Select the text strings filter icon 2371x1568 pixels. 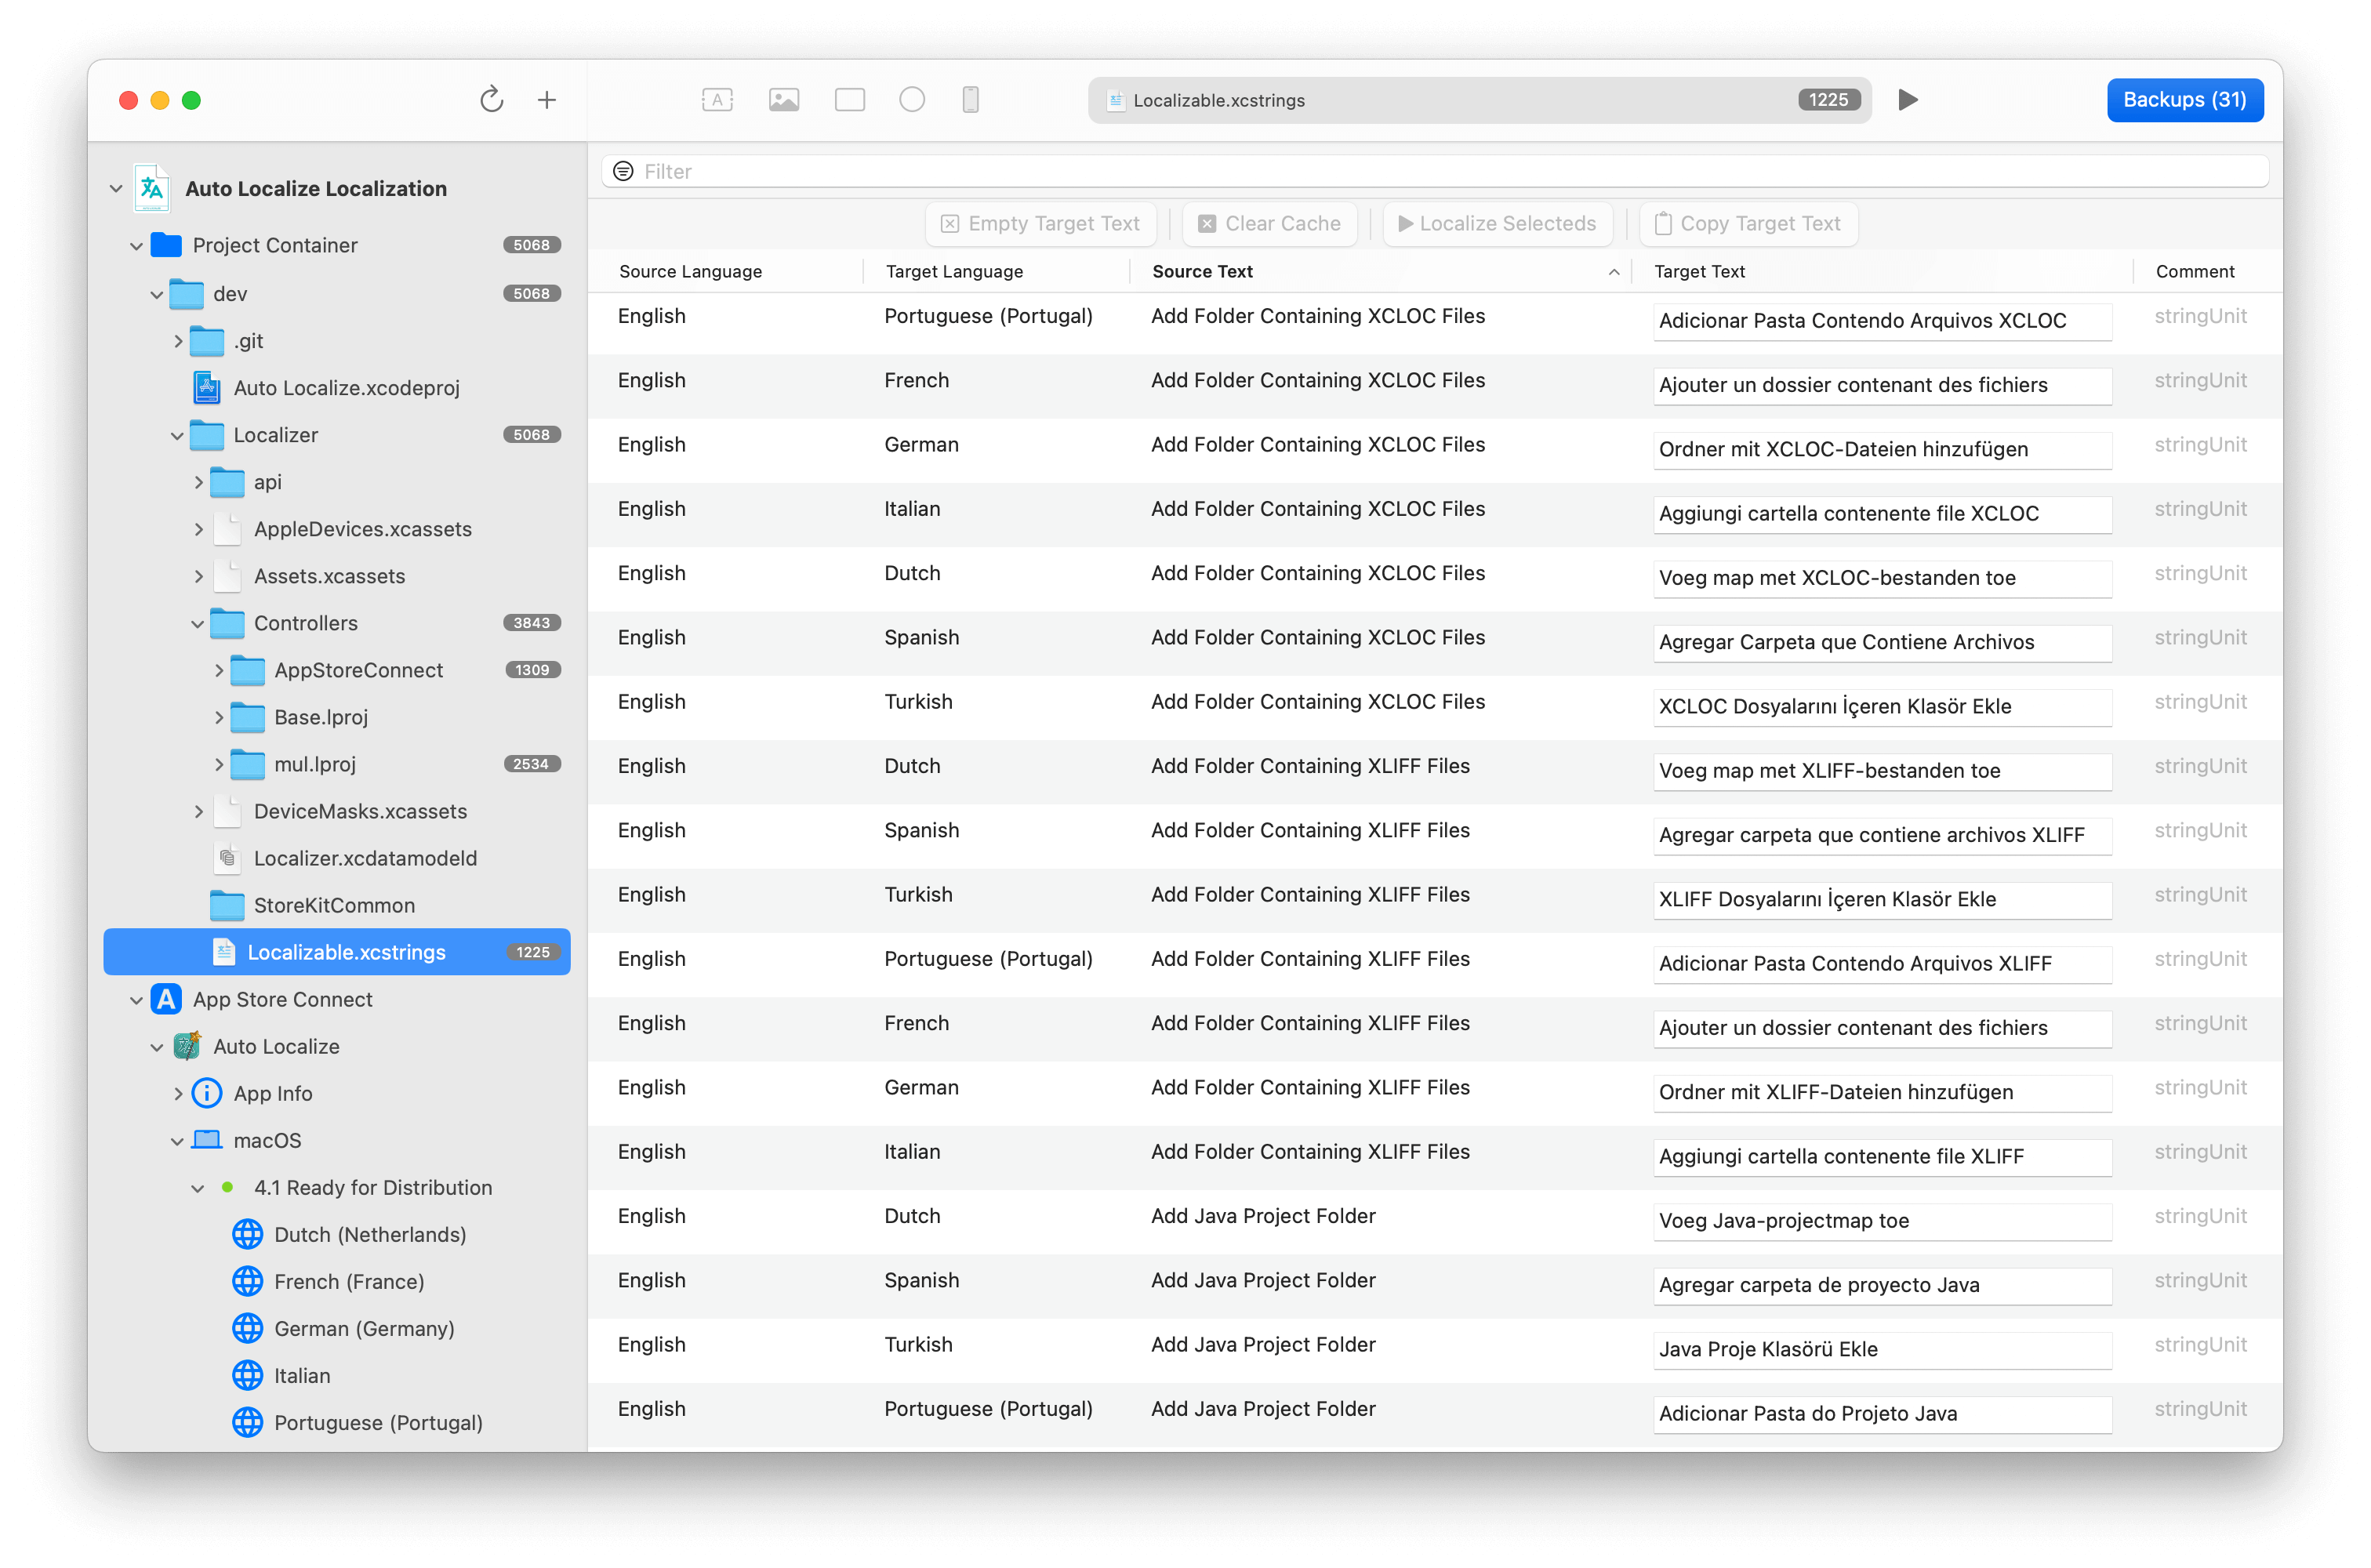[717, 99]
